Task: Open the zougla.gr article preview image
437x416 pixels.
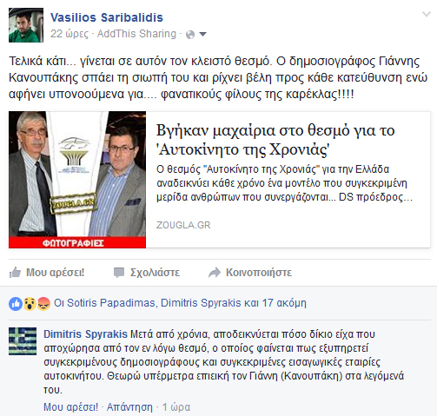Action: point(77,180)
